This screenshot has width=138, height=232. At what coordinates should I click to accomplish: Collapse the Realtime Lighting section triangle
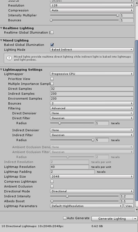coord(1,28)
